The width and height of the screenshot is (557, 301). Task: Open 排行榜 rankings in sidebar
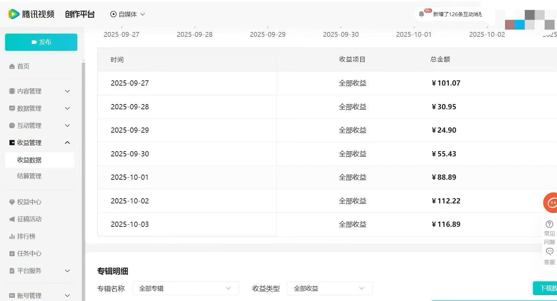coord(26,236)
